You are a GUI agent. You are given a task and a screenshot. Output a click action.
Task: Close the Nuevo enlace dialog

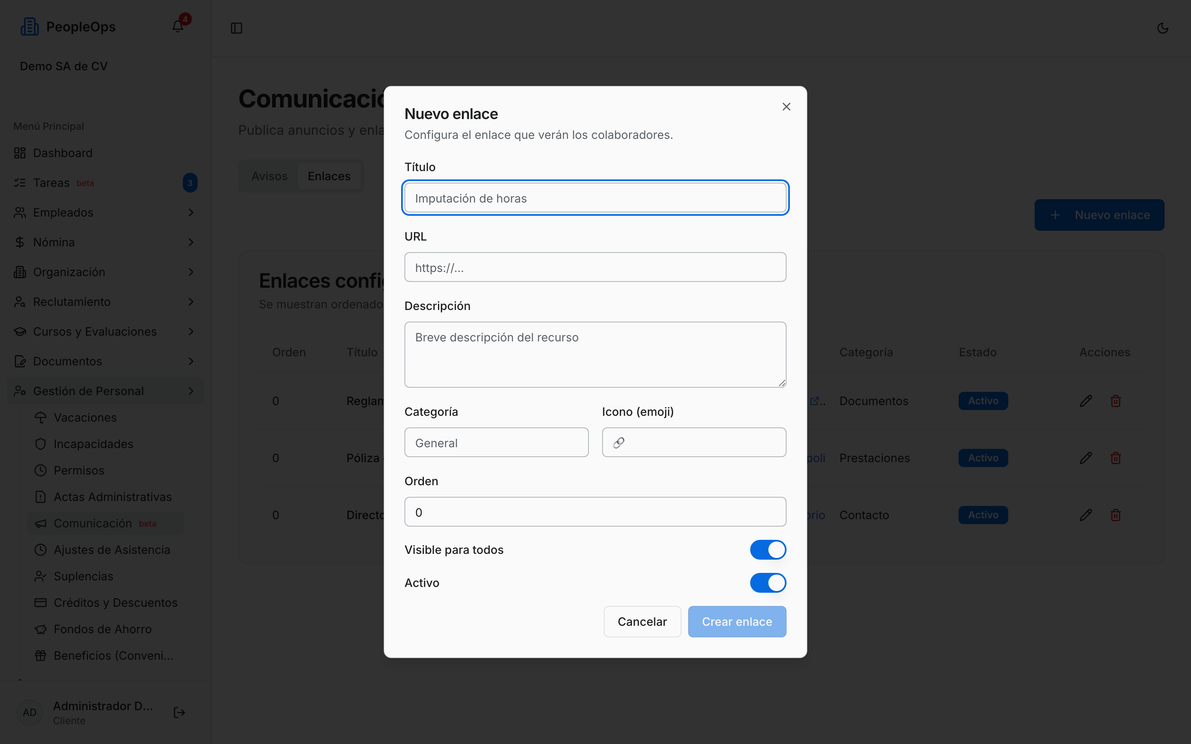pos(786,107)
